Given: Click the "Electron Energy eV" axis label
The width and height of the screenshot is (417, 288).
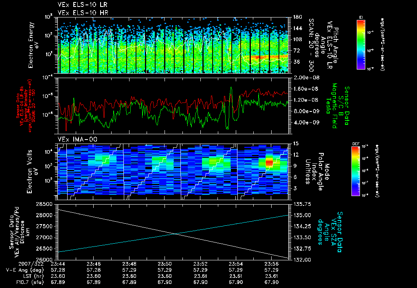Looking at the screenshot, I should (x=33, y=45).
